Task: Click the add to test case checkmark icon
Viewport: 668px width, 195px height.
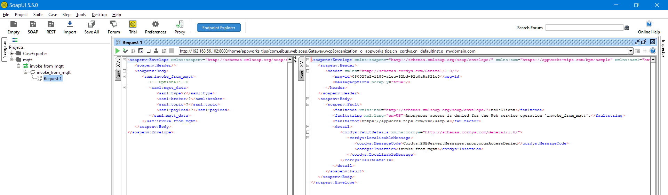Action: pos(126,51)
